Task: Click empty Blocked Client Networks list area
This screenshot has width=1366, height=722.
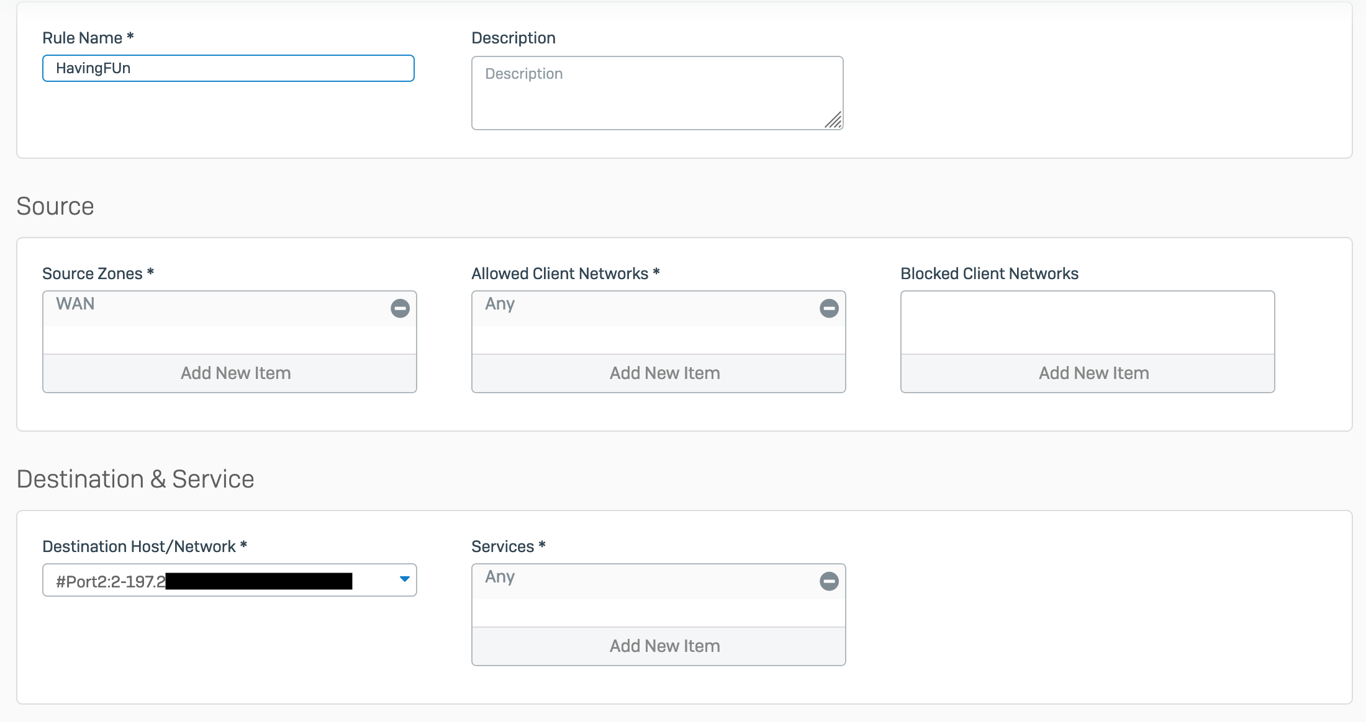Action: 1087,323
